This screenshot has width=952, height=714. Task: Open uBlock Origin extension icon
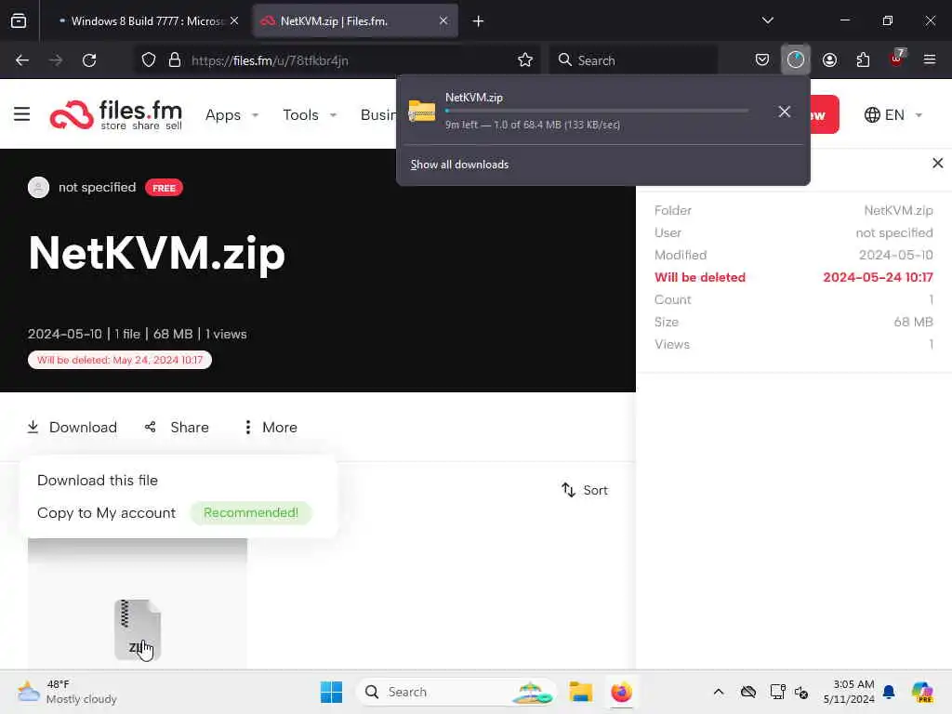click(x=897, y=59)
